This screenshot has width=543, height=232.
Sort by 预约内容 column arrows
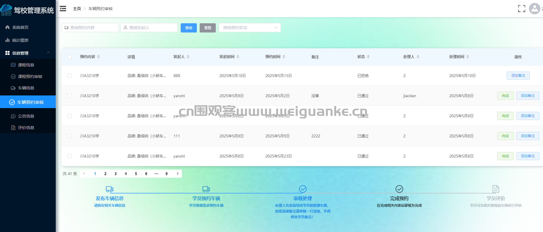99,57
